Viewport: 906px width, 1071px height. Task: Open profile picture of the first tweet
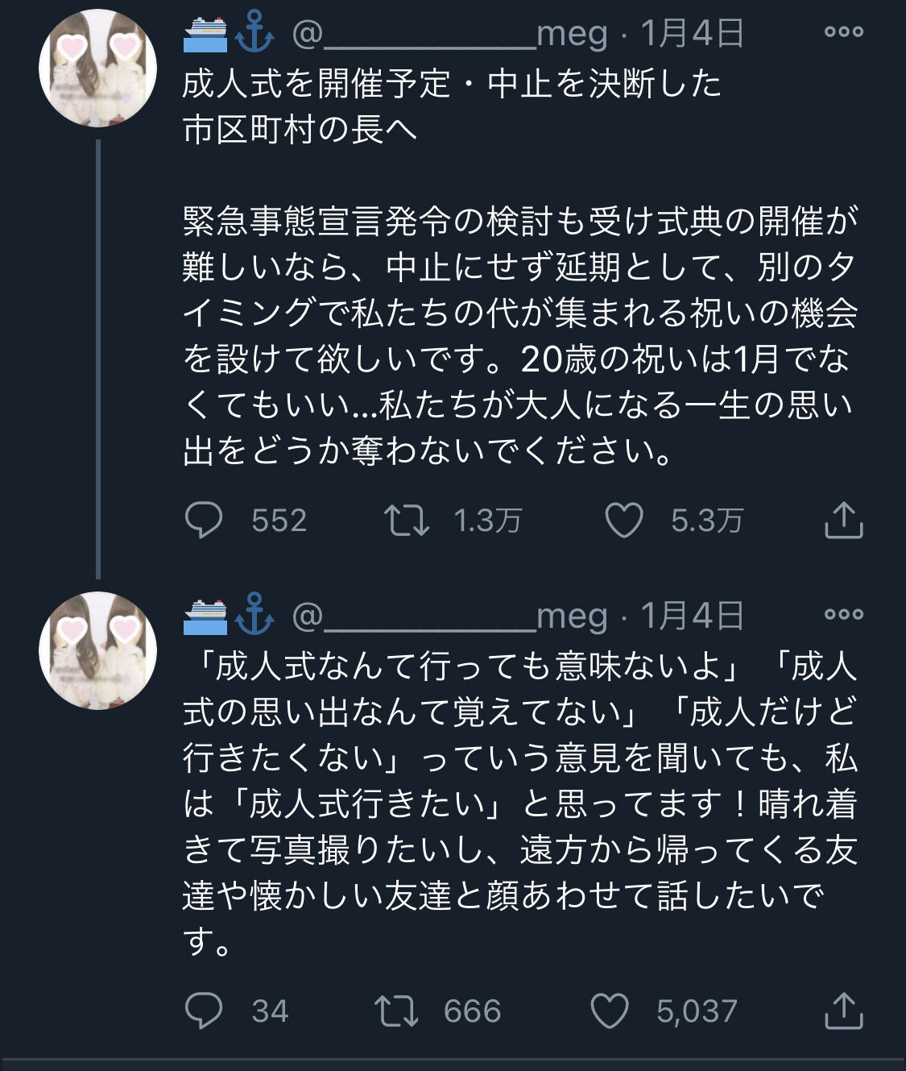click(x=97, y=68)
